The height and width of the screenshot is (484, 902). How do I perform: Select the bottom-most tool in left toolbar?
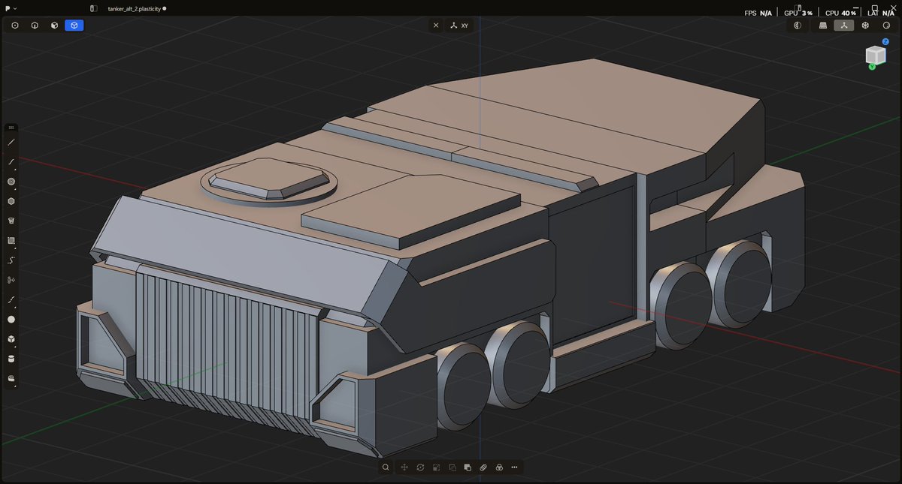click(11, 379)
